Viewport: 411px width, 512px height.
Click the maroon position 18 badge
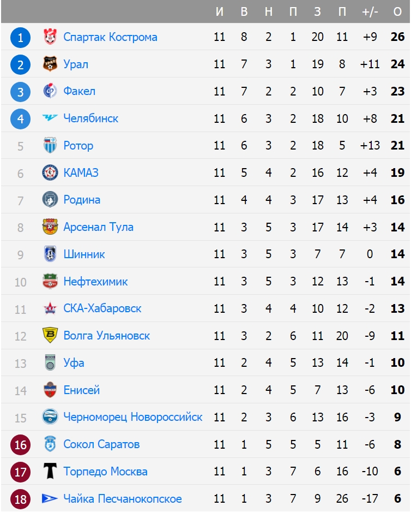(21, 499)
